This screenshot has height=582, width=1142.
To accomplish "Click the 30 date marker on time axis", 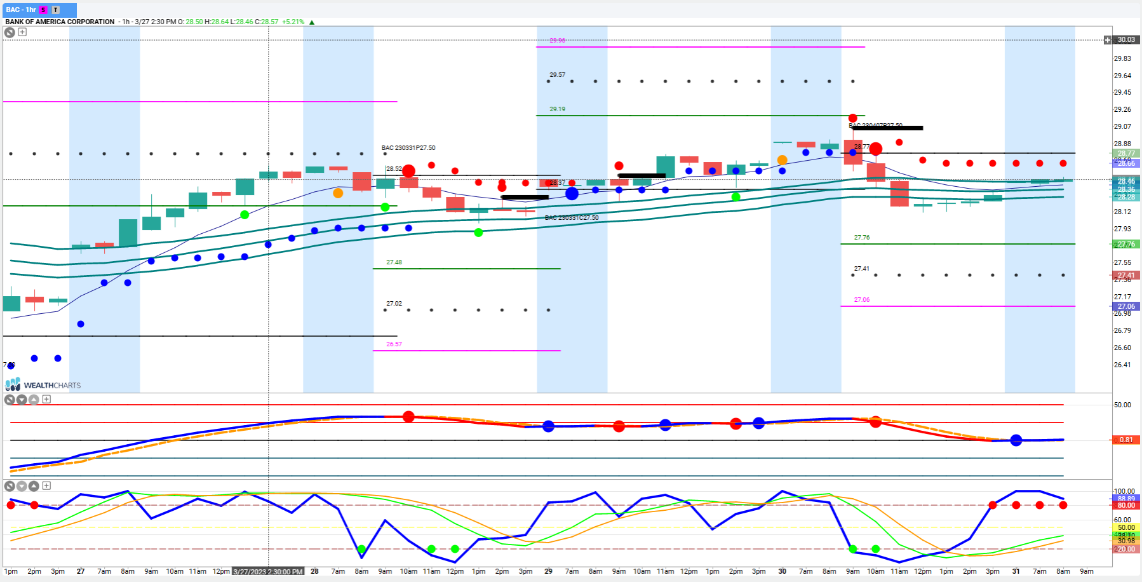I will point(782,571).
